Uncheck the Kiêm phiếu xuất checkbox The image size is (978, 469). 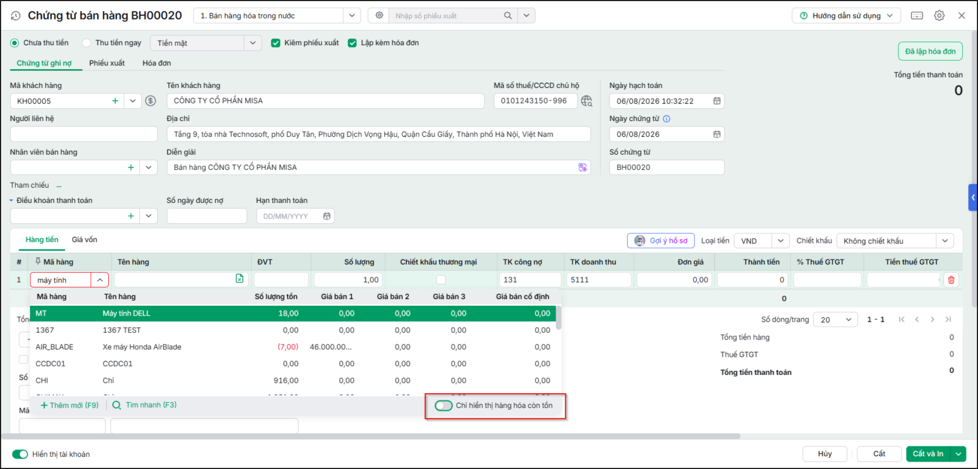click(x=276, y=43)
